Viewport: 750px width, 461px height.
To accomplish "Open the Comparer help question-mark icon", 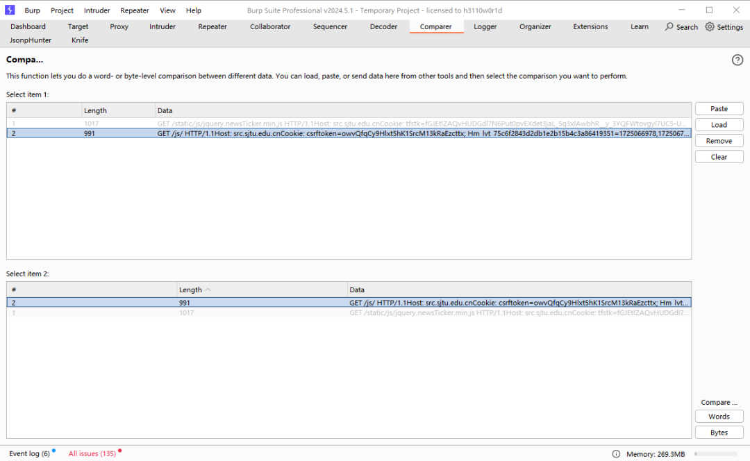I will [x=737, y=60].
